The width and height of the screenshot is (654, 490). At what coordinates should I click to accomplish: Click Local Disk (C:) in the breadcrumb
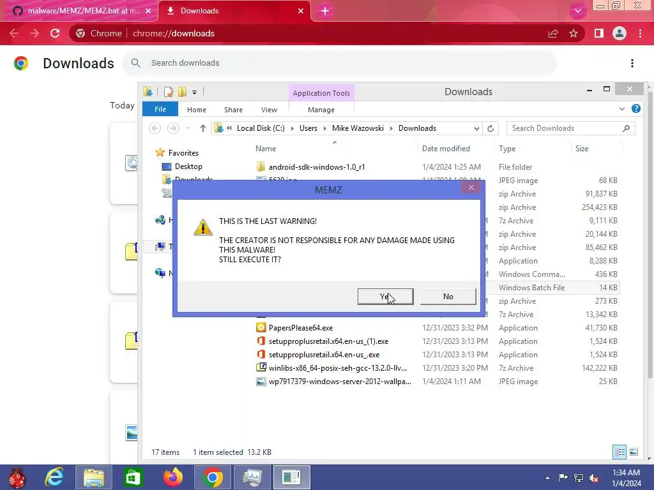tap(261, 128)
